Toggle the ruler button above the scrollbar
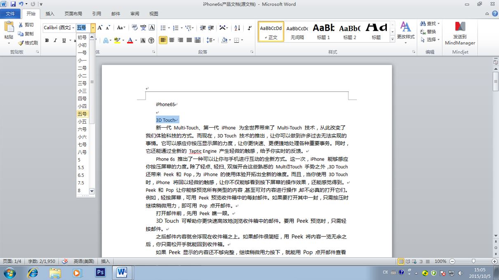Screen dimensions: 499x280 pyautogui.click(x=496, y=62)
